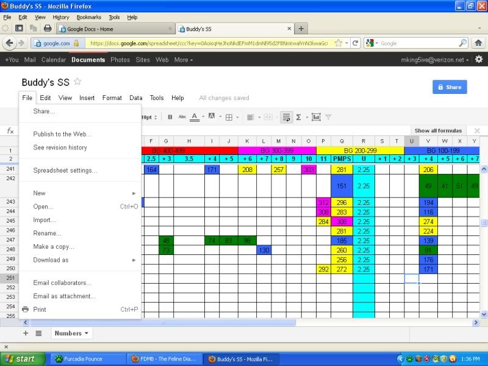Open the spreadsheet Format menu

point(112,98)
